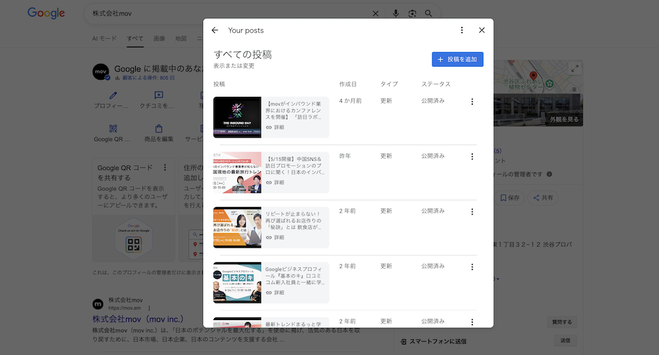Clear the search box with X icon

pyautogui.click(x=376, y=13)
